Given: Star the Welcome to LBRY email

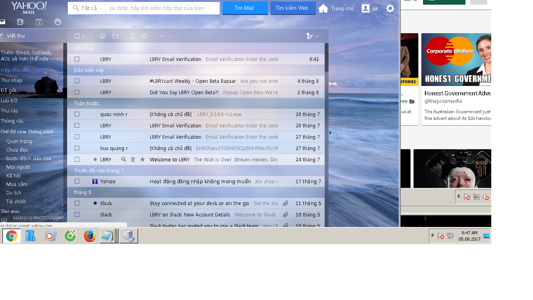Looking at the screenshot, I should [142, 159].
